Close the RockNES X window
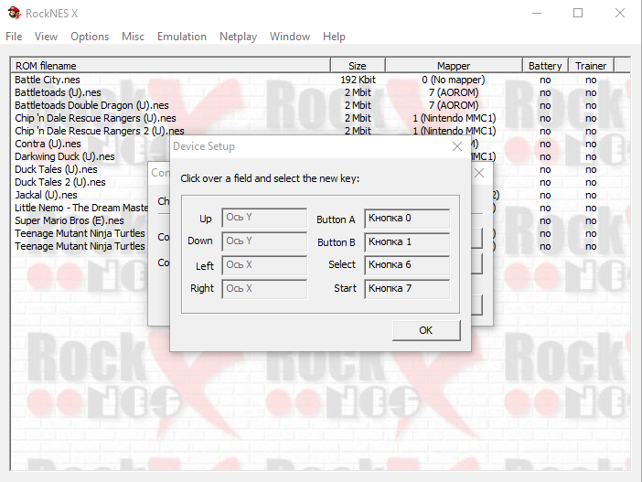Viewport: 642px width, 482px height. click(x=620, y=13)
